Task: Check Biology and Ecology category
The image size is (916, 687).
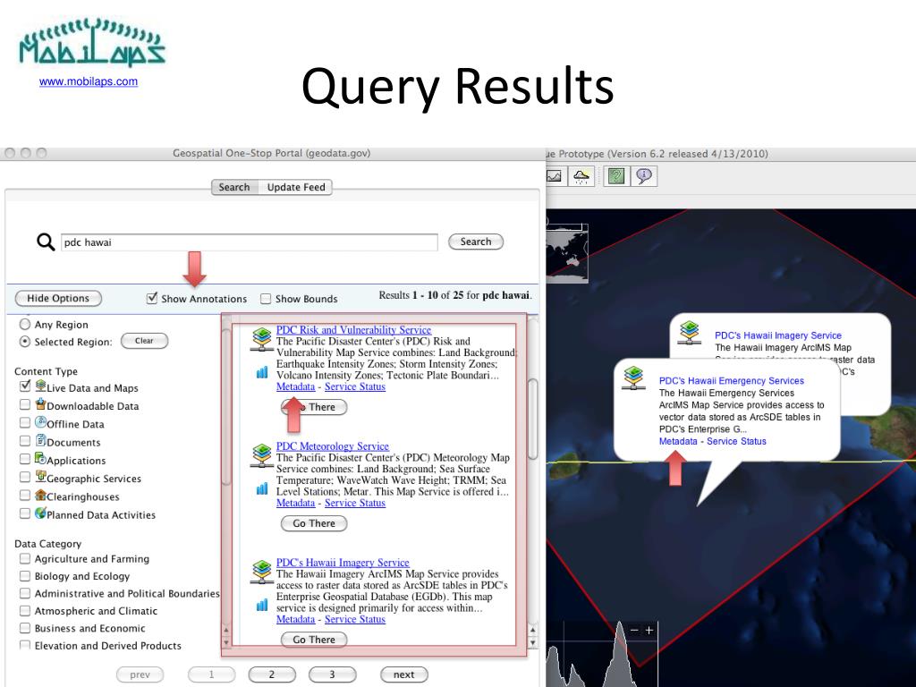Action: (x=24, y=576)
